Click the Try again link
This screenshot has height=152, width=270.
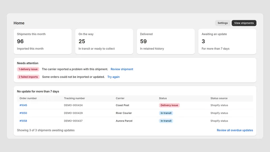113,77
